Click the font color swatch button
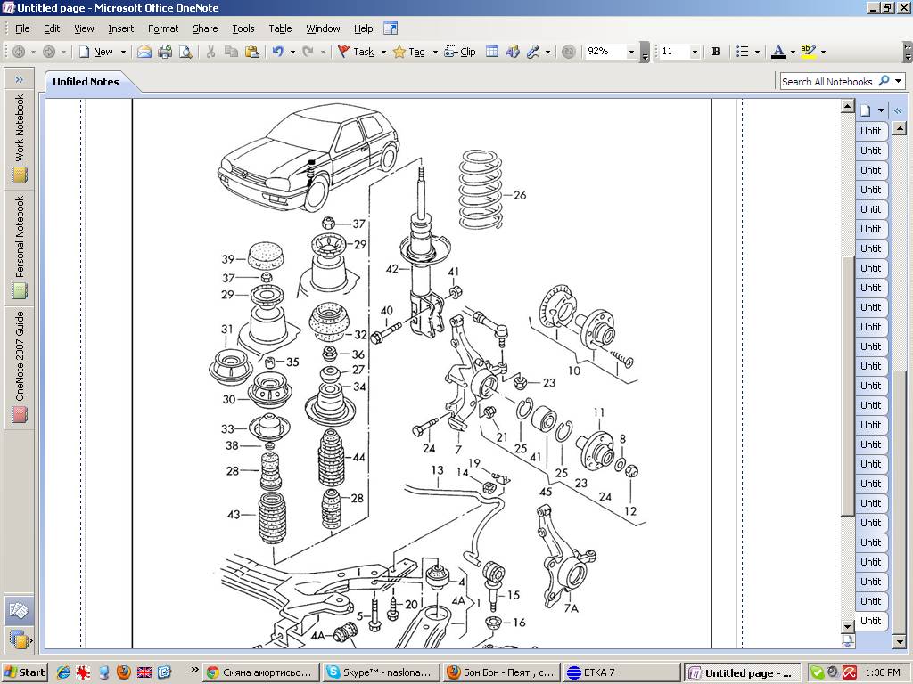Viewport: 913px width, 684px height. [x=778, y=52]
